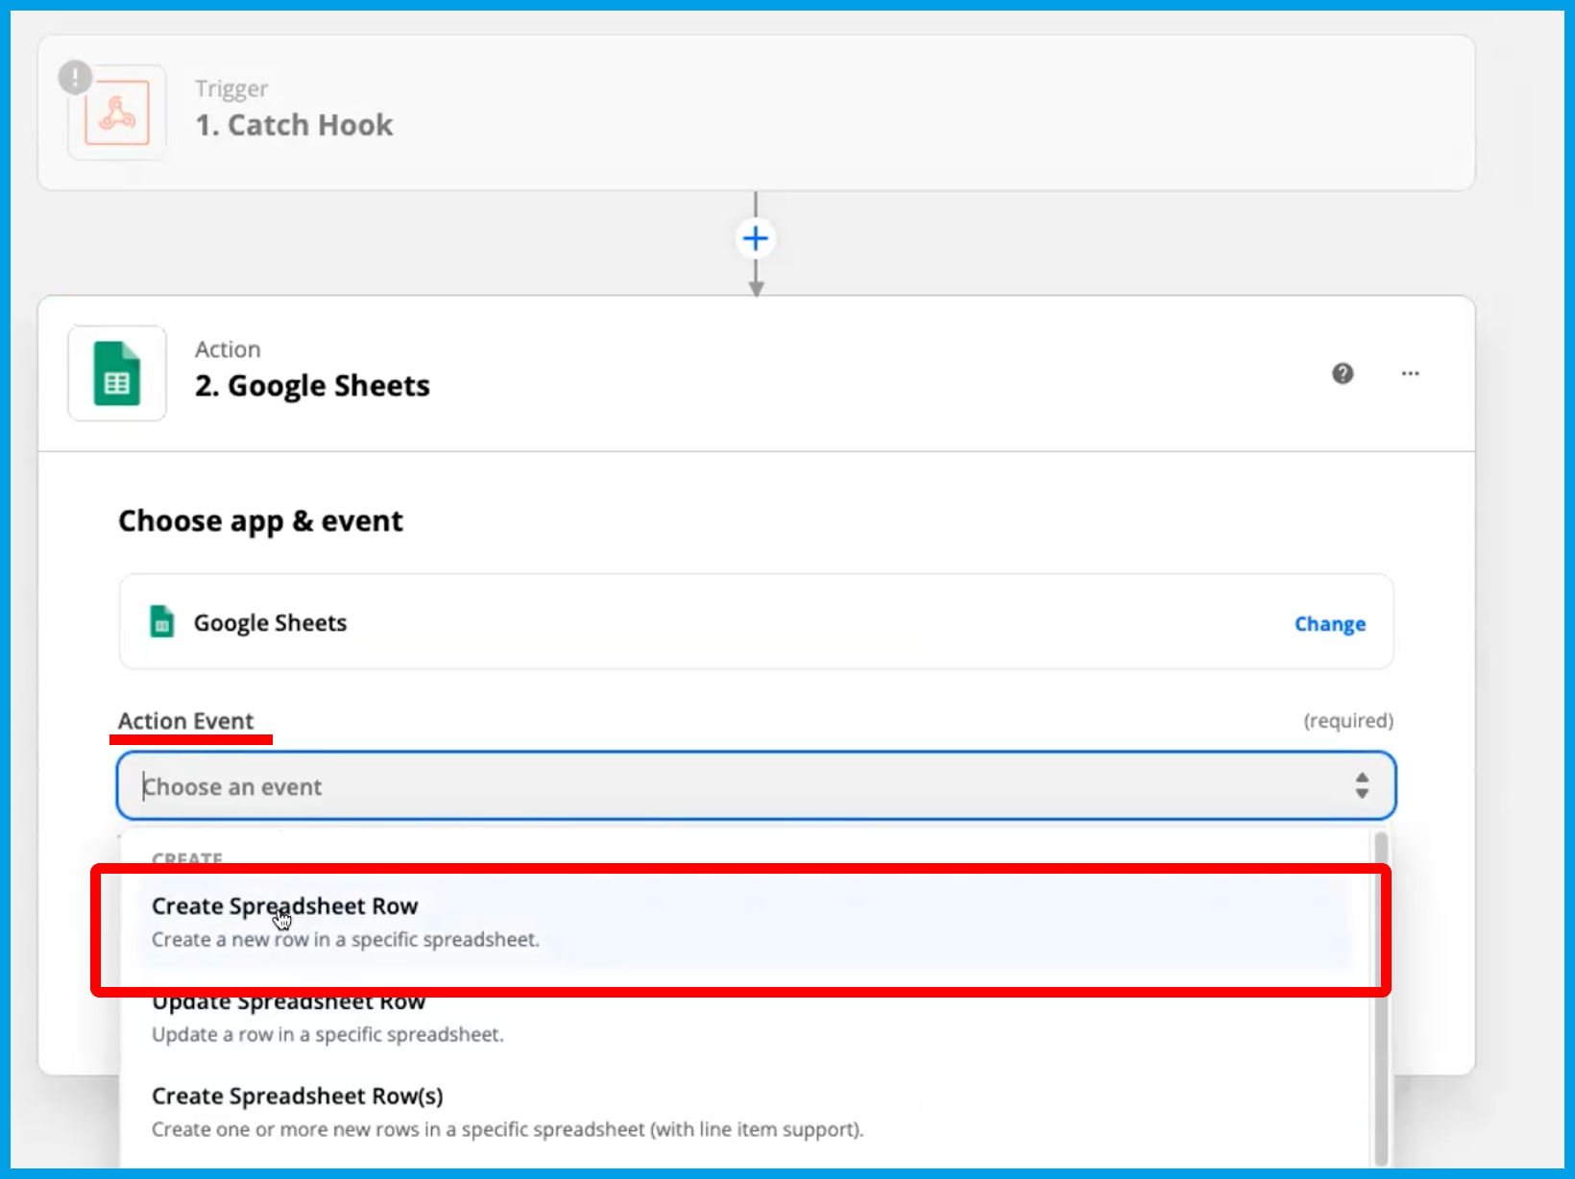Screen dimensions: 1575x1179
Task: Toggle the event dropdown up/down arrows
Action: (1361, 785)
